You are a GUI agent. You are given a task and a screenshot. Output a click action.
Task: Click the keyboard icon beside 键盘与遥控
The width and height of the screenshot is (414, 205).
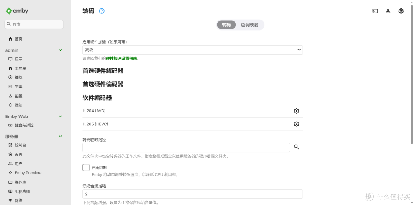pos(10,125)
